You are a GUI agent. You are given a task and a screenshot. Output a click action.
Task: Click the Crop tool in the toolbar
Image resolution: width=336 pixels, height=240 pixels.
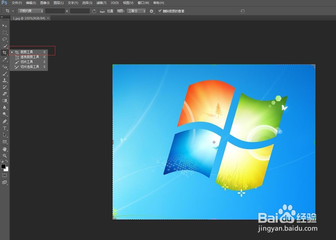point(4,52)
